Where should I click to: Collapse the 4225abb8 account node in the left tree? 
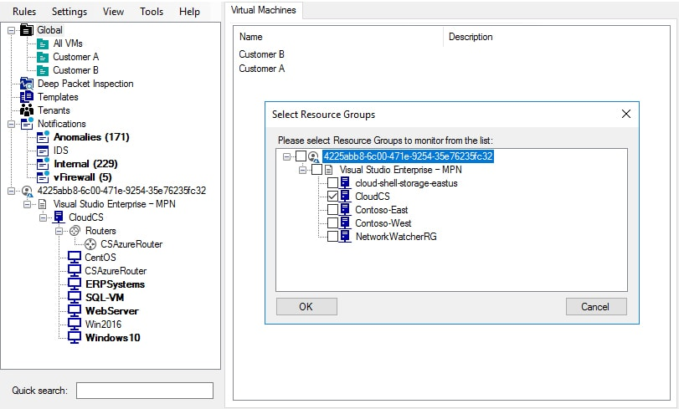pyautogui.click(x=11, y=191)
